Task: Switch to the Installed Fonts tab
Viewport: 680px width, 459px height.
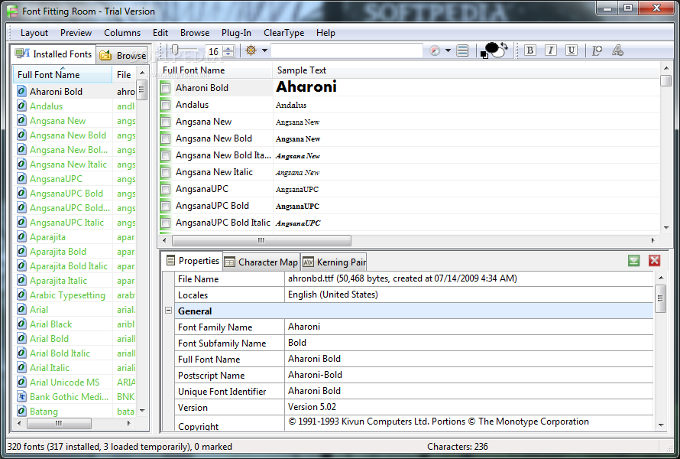Action: (53, 54)
